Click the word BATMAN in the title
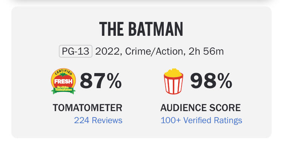This screenshot has width=283, height=142. click(156, 29)
